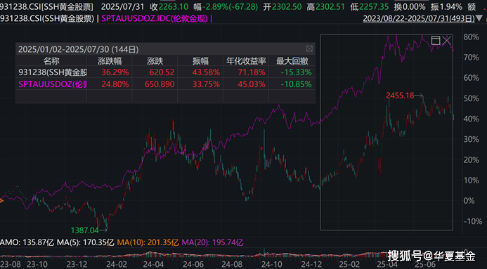Select the 931238.CSI(SSH黄金股票) legend label
Image resolution: width=487 pixels, height=269 pixels.
click(x=47, y=19)
